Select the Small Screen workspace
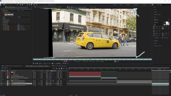171x96 pixels. 136,5
